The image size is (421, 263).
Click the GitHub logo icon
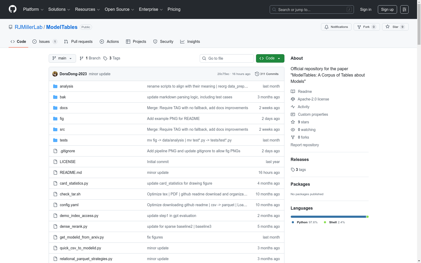coord(13,9)
